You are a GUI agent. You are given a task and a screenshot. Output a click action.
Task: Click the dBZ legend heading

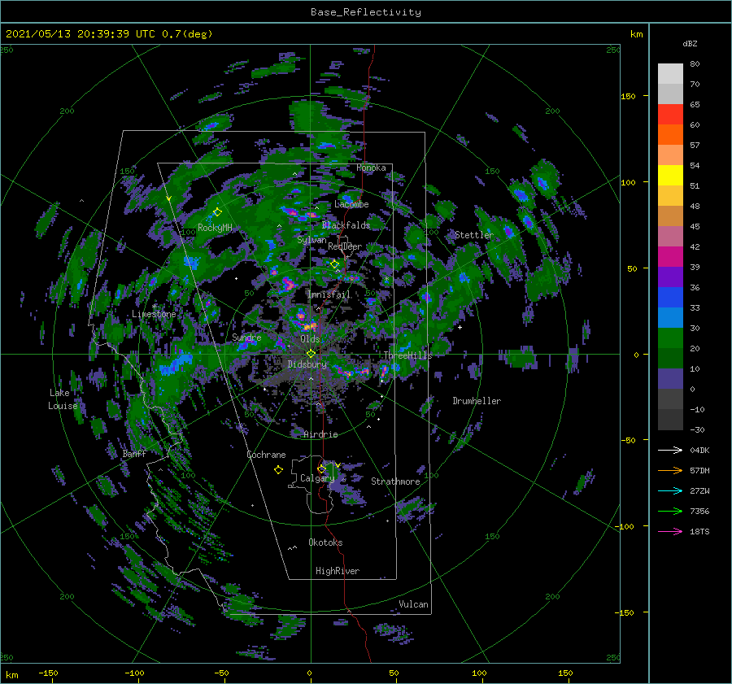690,44
